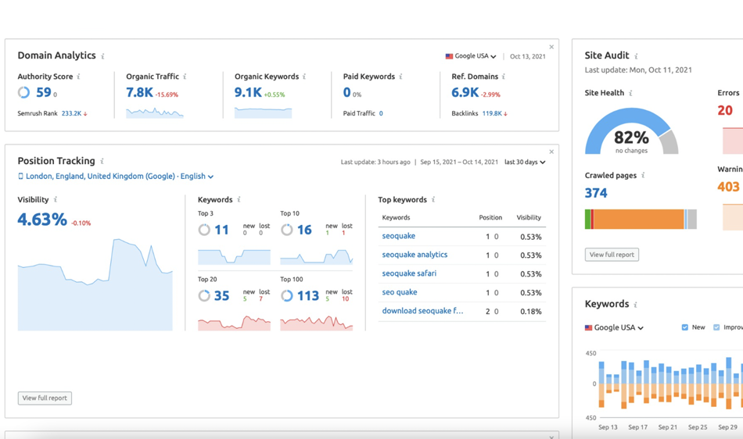Open the download seoquake f… keyword link

point(422,311)
